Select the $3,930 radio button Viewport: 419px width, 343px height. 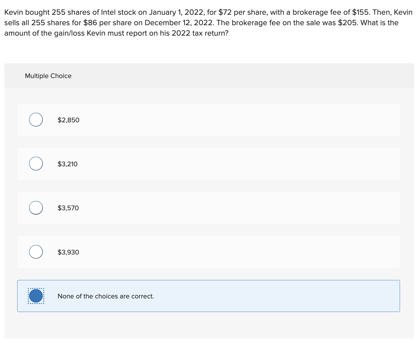36,251
